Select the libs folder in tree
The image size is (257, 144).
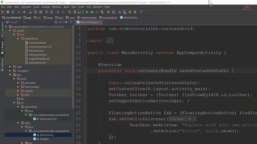click(x=21, y=99)
